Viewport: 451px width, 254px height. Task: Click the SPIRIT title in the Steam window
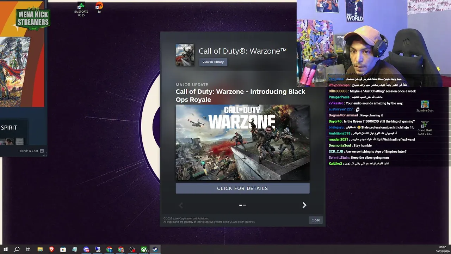pos(9,128)
